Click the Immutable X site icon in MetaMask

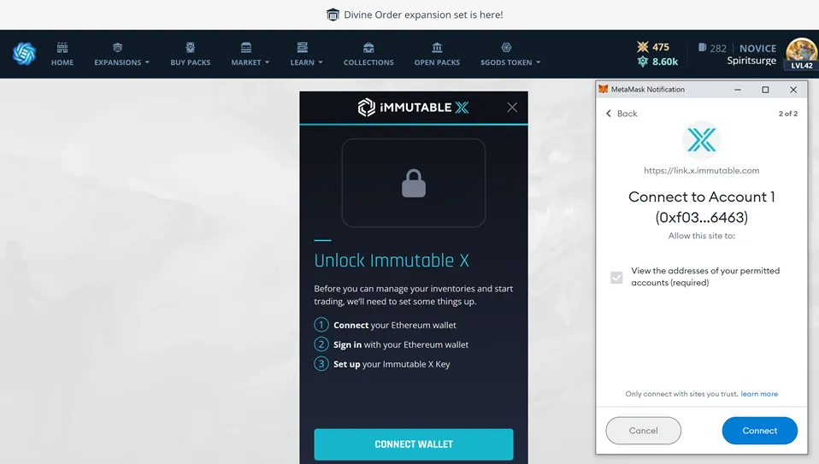pos(702,140)
